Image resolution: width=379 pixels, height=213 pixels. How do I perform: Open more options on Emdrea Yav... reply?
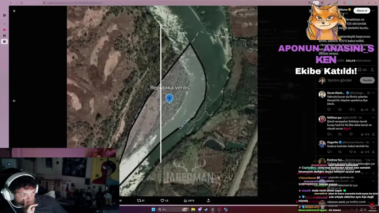coord(373,160)
